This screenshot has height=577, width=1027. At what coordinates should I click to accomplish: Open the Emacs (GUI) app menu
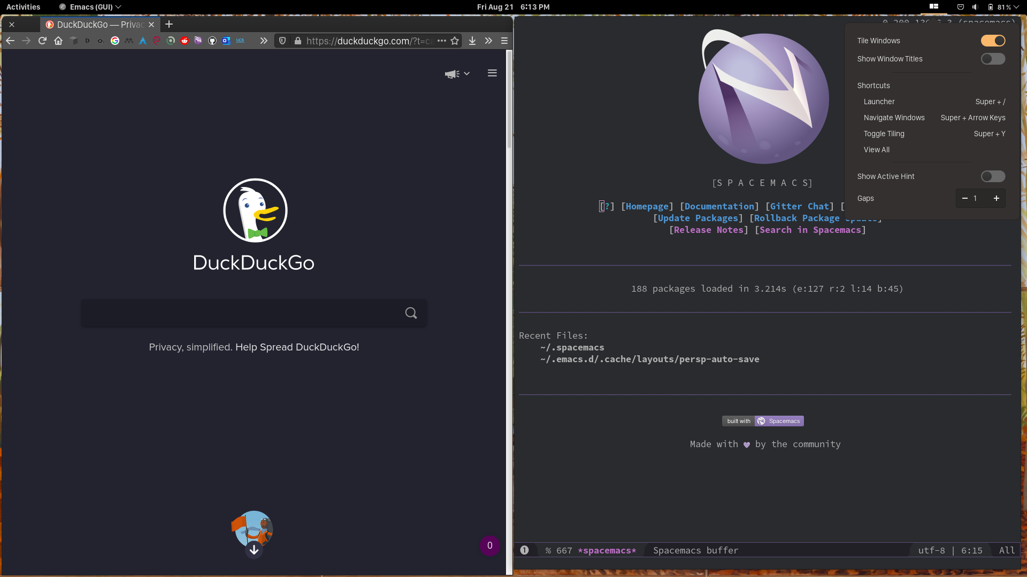pos(89,7)
